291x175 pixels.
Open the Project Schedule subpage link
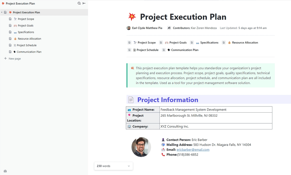tap(147, 50)
